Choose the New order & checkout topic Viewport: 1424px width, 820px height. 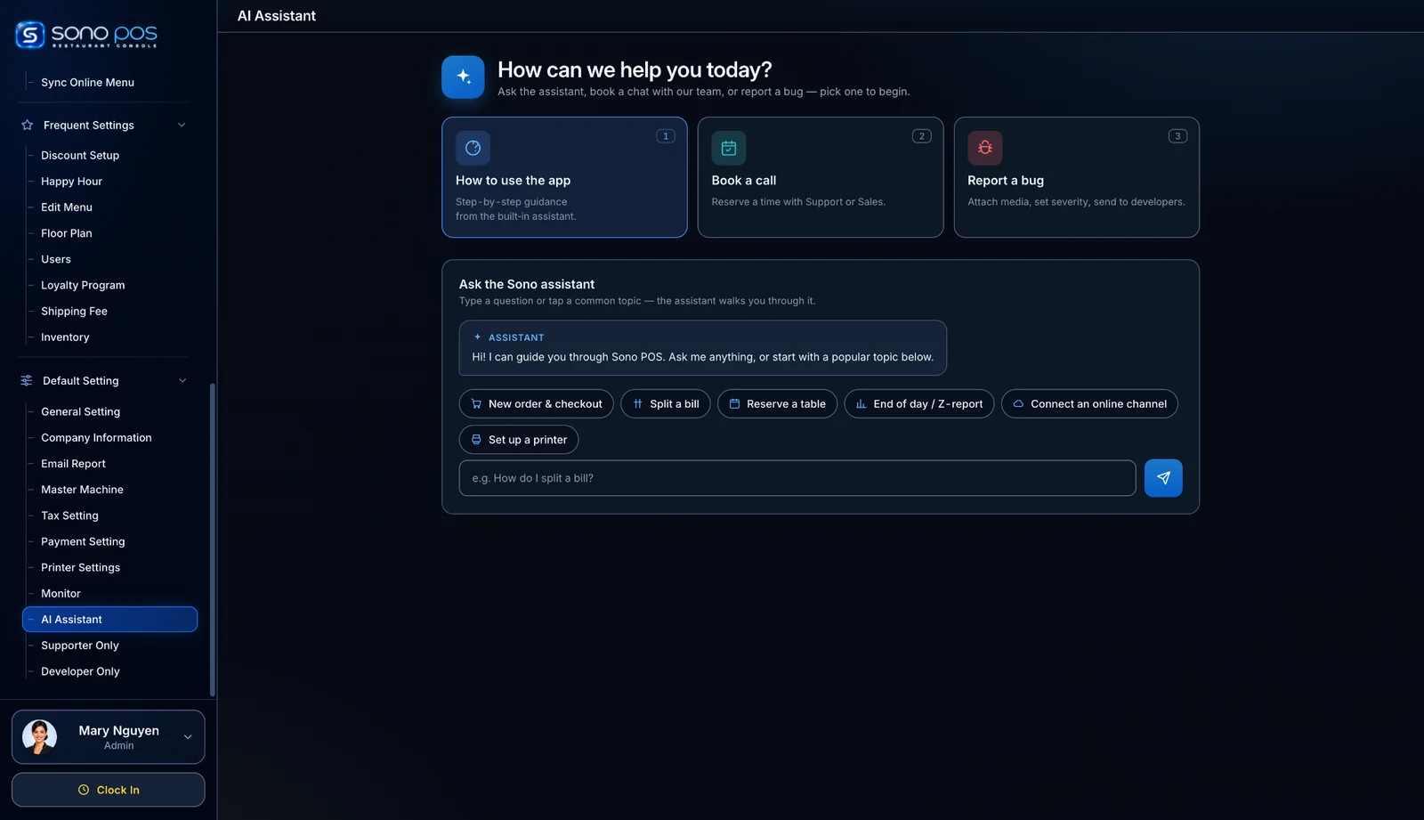536,404
